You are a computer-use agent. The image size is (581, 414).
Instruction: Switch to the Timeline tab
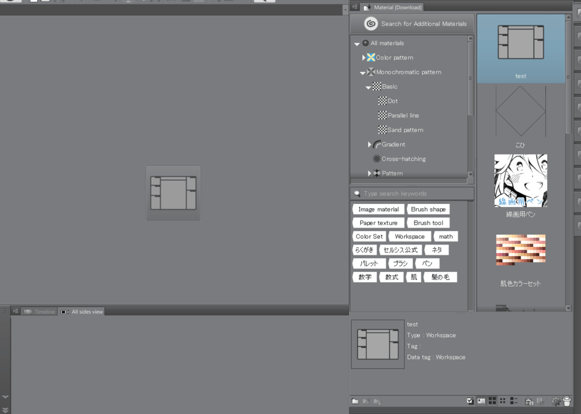pyautogui.click(x=39, y=312)
